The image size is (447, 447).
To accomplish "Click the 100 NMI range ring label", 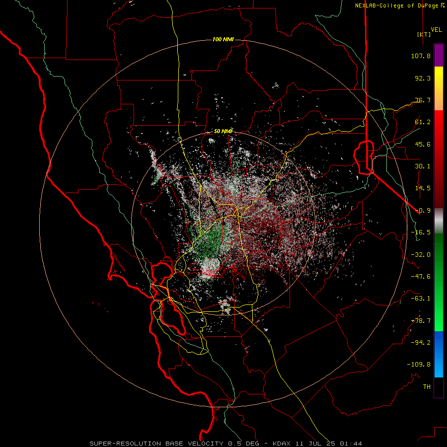I will [223, 39].
